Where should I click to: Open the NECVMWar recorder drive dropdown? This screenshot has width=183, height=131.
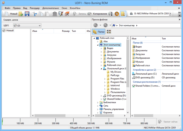[x=170, y=14]
